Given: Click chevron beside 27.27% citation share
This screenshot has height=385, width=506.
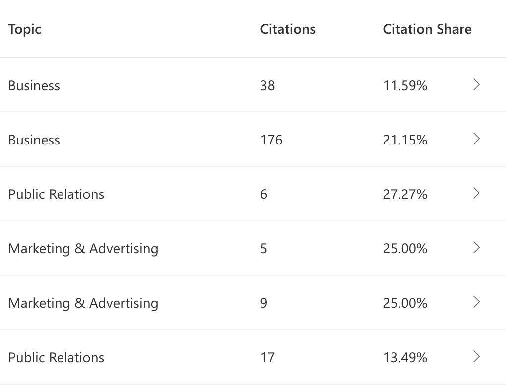Looking at the screenshot, I should coord(476,193).
